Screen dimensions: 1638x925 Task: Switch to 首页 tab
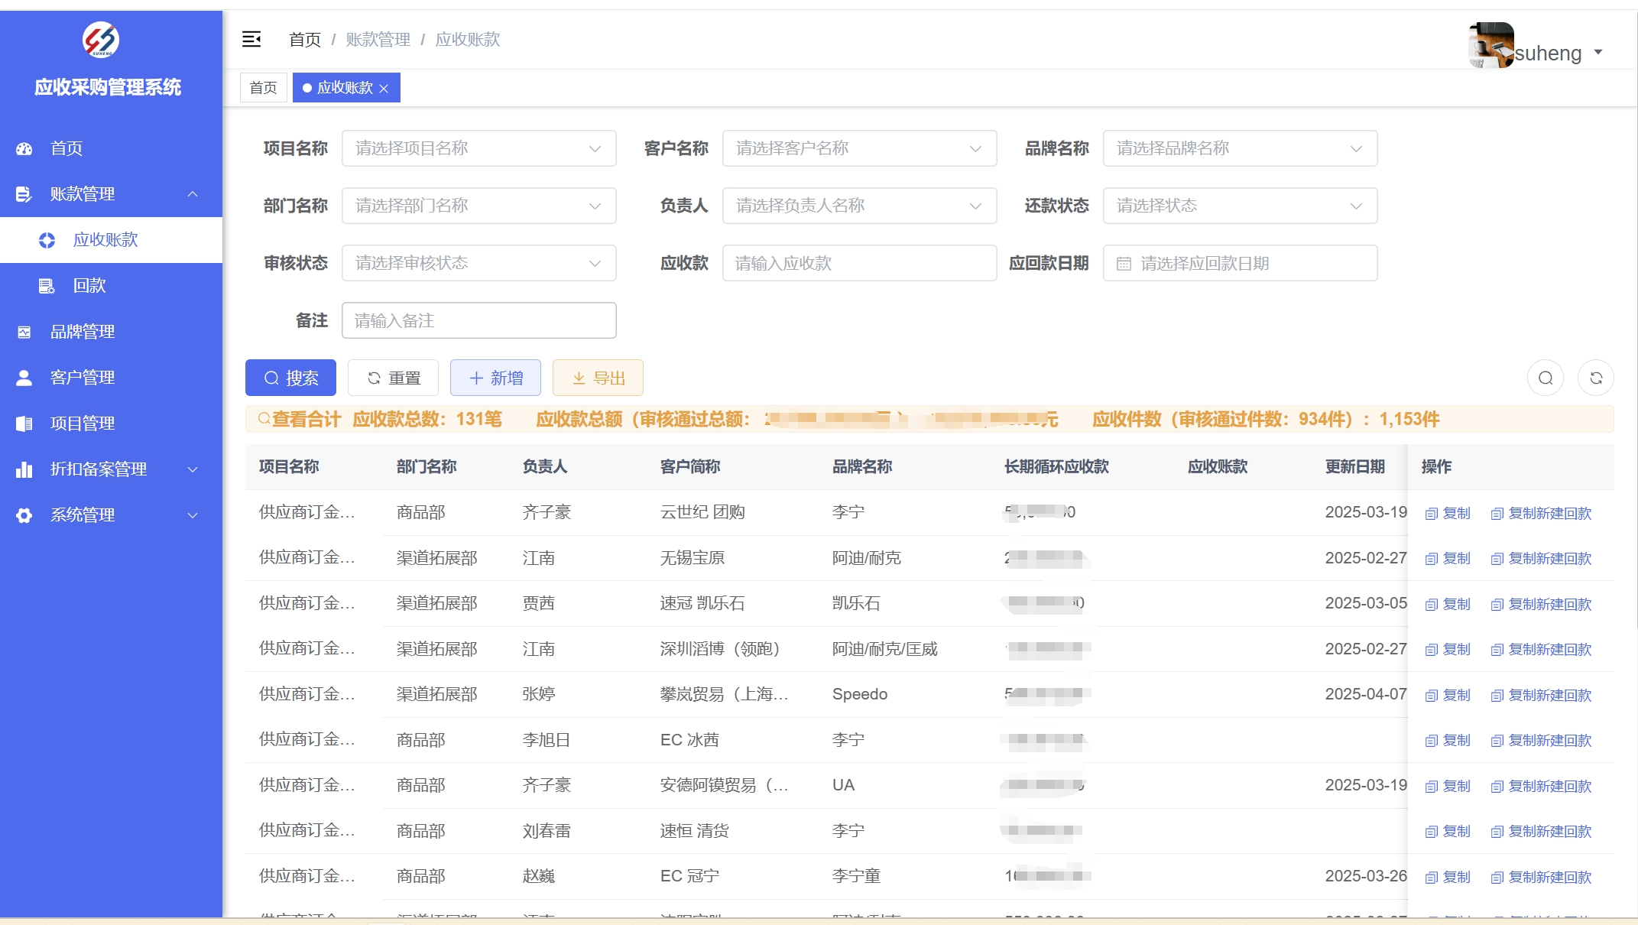(263, 88)
